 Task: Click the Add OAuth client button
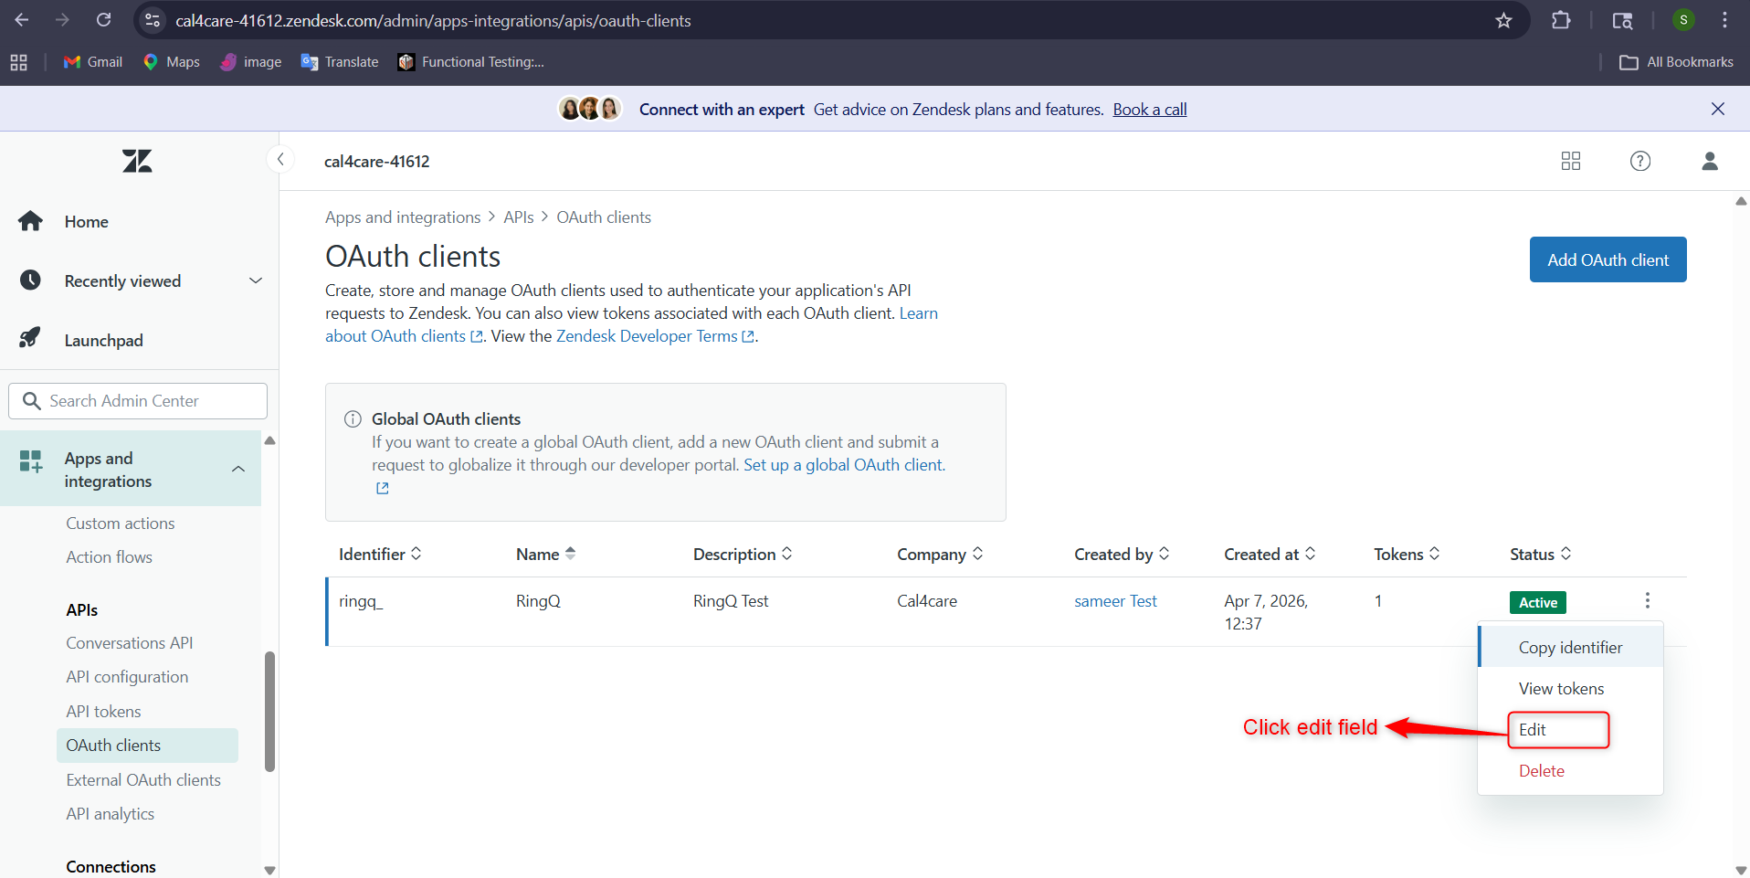tap(1608, 260)
